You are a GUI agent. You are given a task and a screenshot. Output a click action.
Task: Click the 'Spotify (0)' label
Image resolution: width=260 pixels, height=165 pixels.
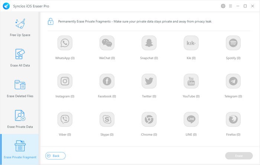pos(233,58)
